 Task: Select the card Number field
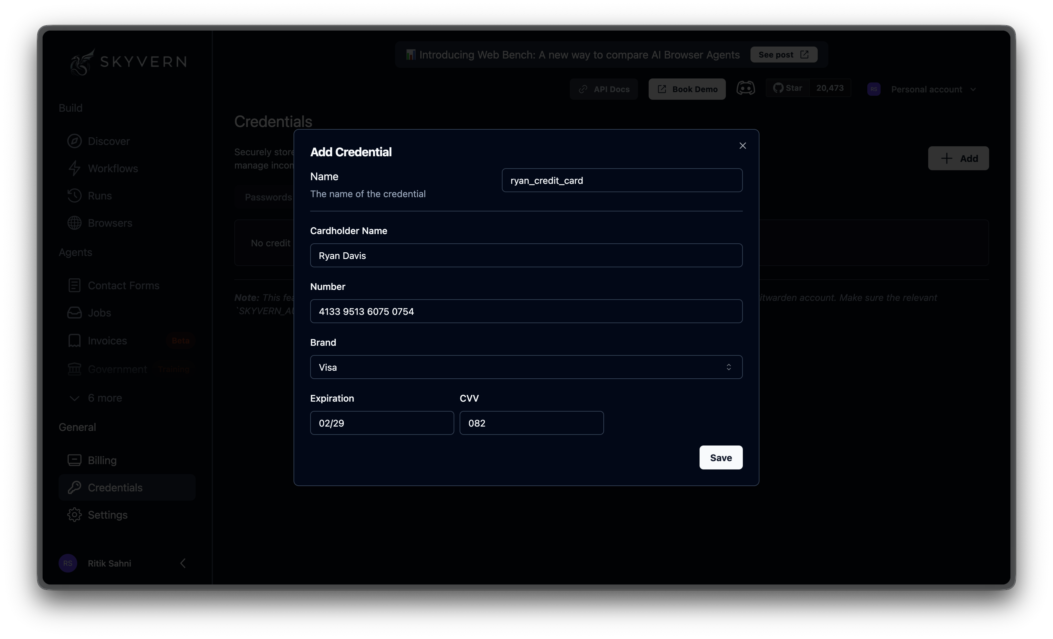click(x=526, y=311)
